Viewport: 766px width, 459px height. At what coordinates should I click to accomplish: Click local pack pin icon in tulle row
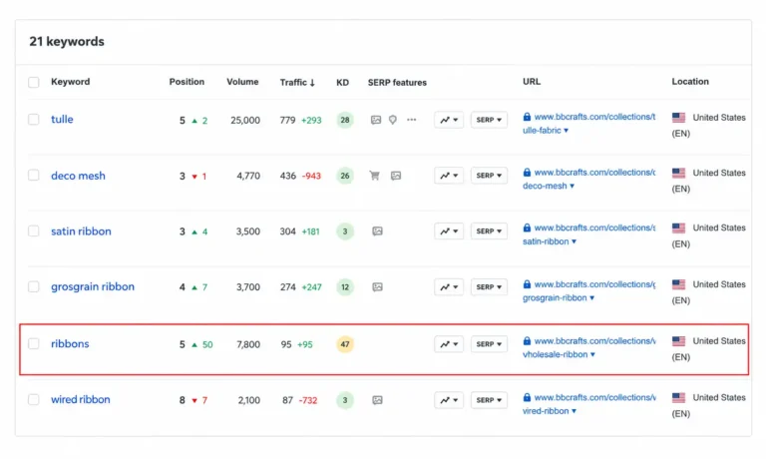(x=393, y=120)
